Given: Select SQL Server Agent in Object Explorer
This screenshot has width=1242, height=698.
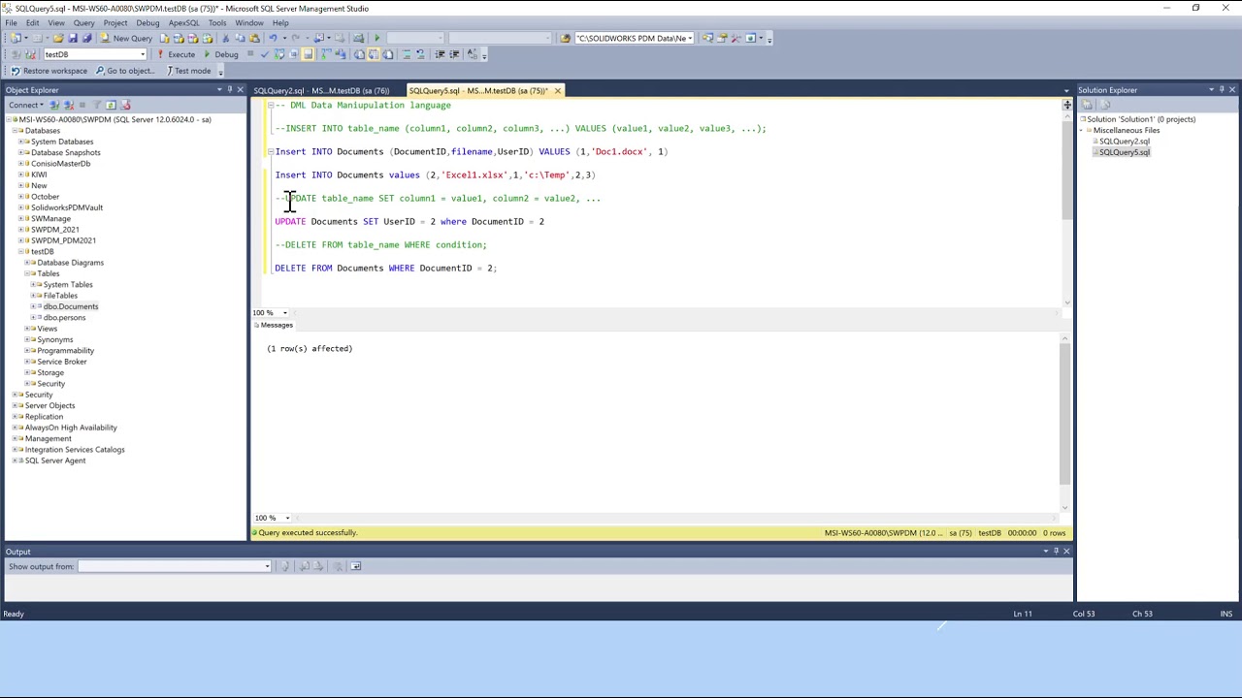Looking at the screenshot, I should coord(55,460).
